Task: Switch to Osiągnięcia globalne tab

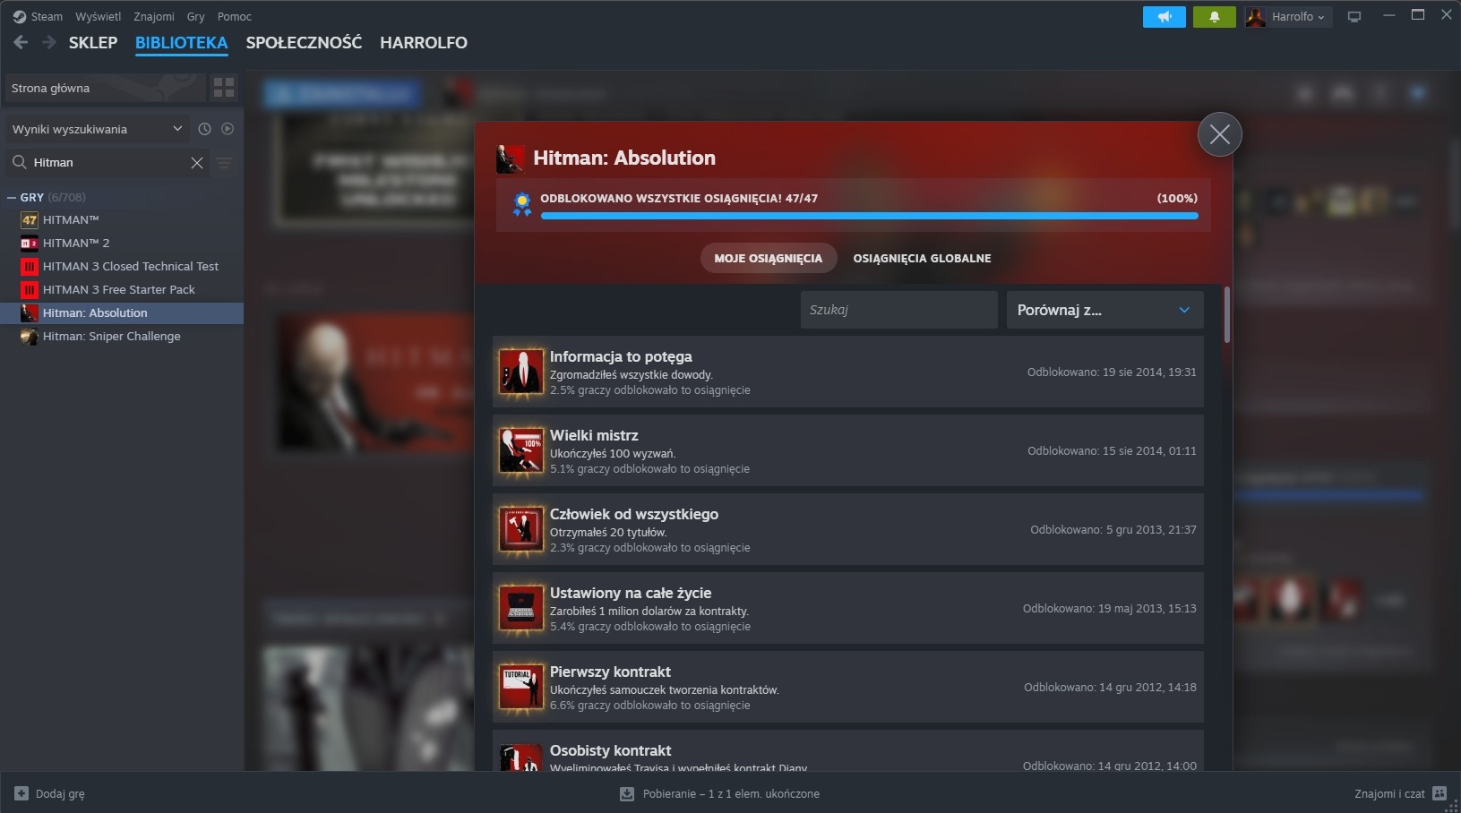Action: (x=922, y=258)
